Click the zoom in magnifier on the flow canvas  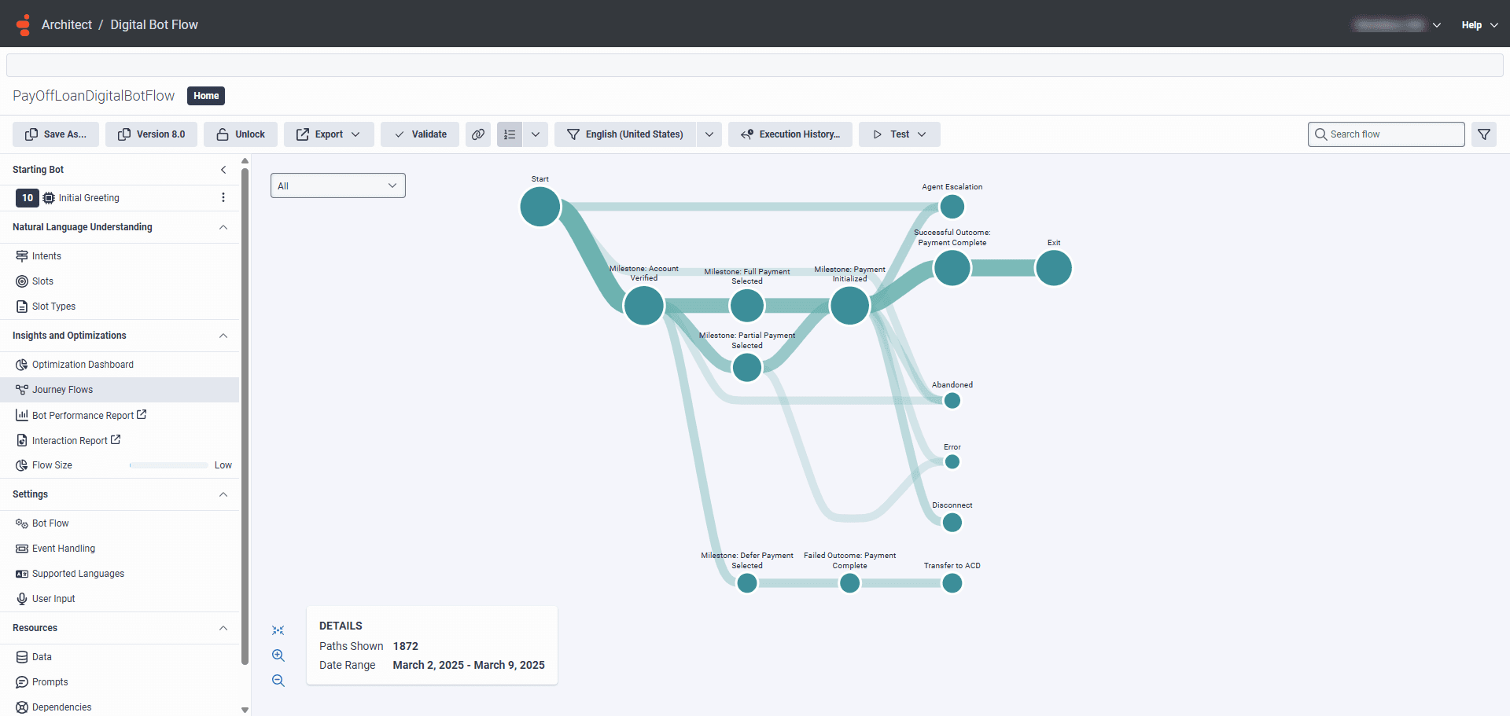point(278,655)
